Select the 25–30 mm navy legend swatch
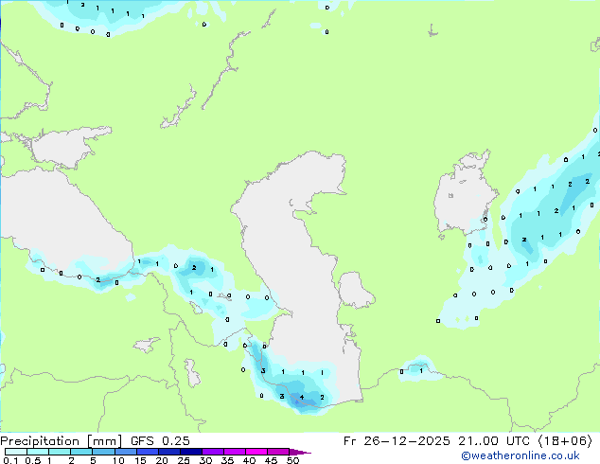600x464 pixels. (x=190, y=452)
